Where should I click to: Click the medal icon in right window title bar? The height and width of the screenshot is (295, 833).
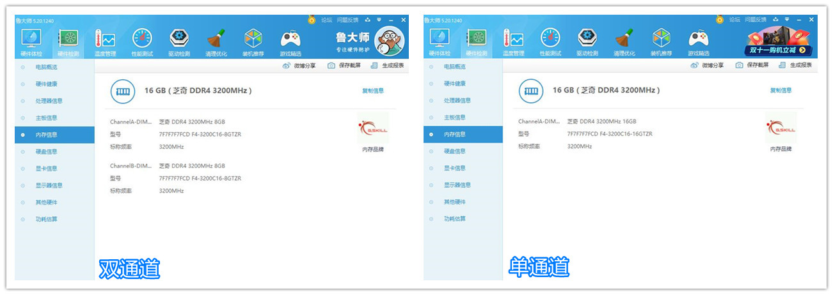coord(720,20)
